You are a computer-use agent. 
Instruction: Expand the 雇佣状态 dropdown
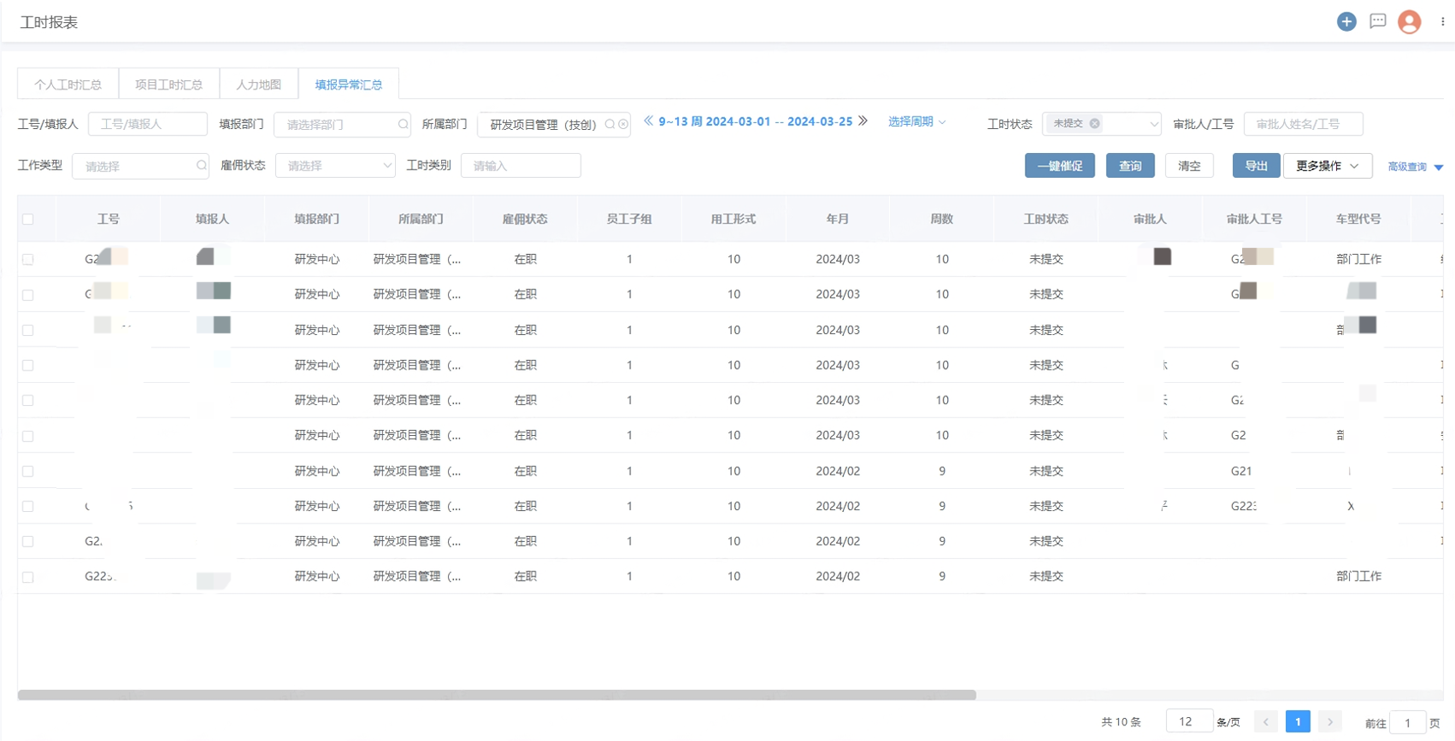[x=335, y=166]
